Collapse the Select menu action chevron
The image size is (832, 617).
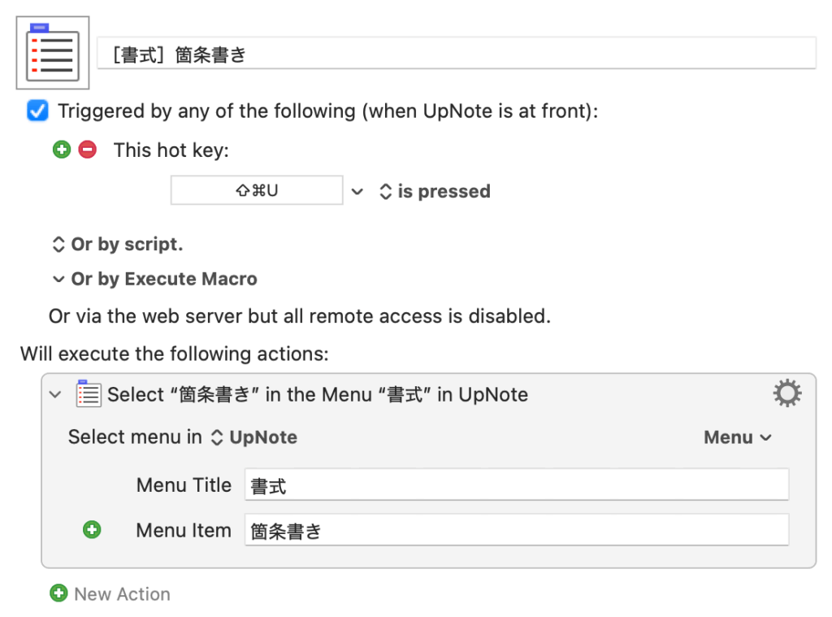[x=55, y=394]
